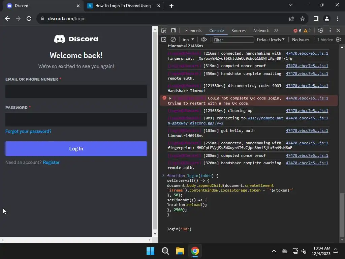Screen dimensions: 345x259
Task: Expand the QR code login error message
Action: tap(170, 98)
